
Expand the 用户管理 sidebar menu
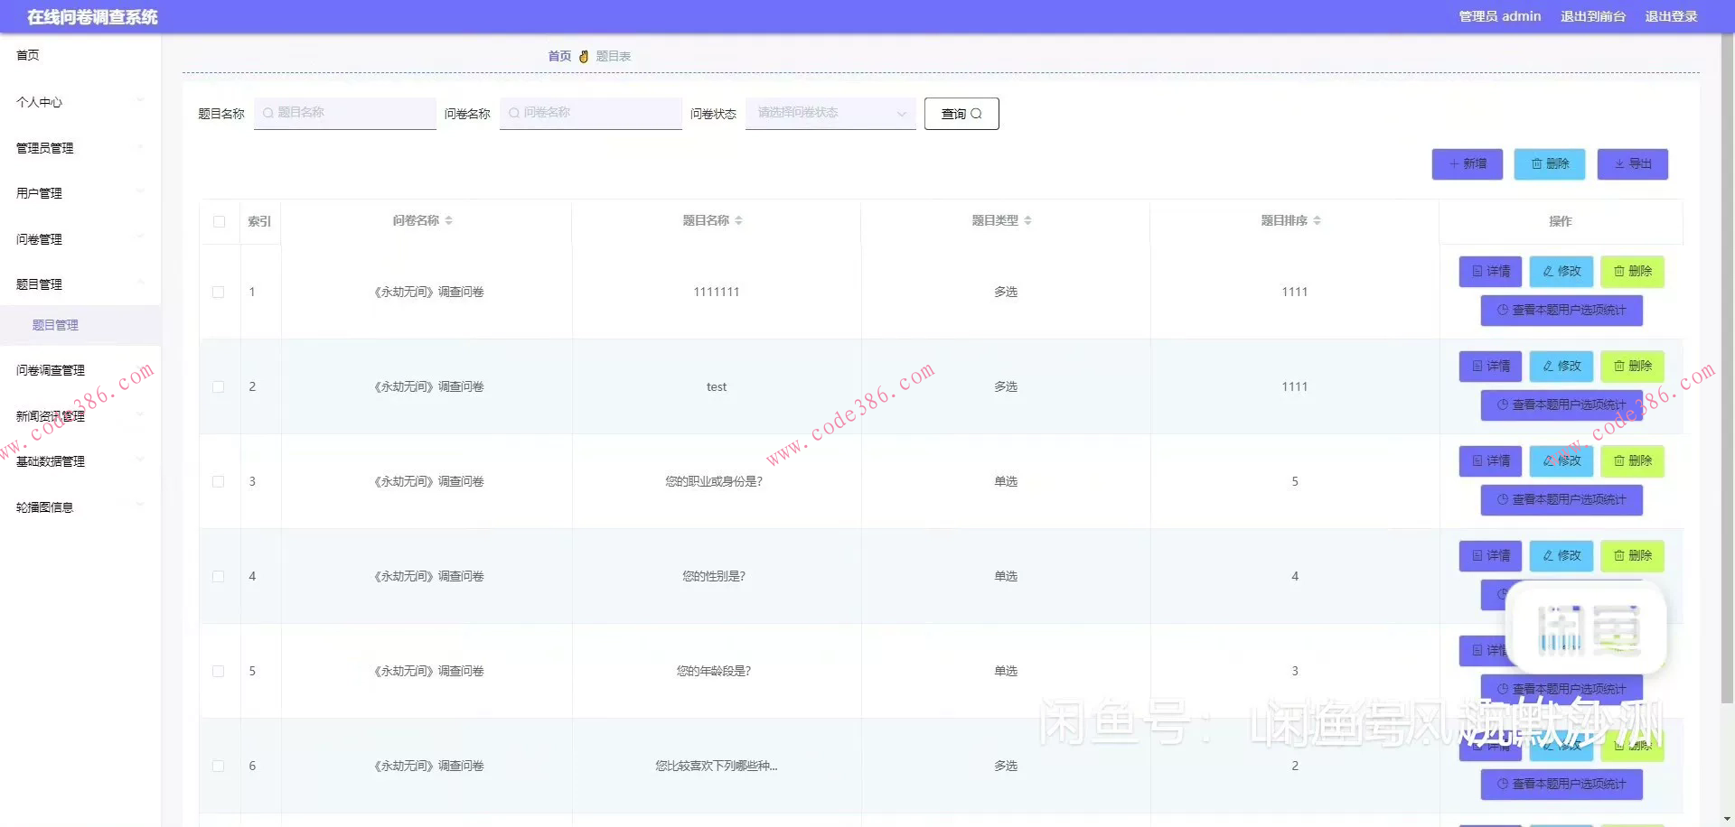pyautogui.click(x=80, y=193)
